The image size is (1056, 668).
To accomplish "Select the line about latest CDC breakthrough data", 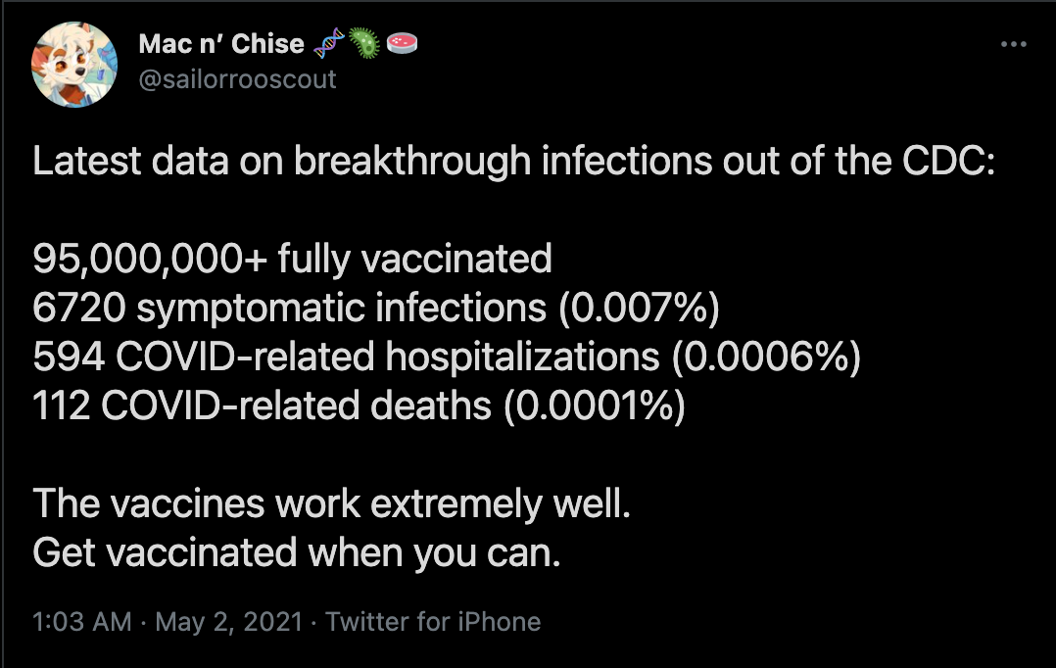I will point(514,162).
